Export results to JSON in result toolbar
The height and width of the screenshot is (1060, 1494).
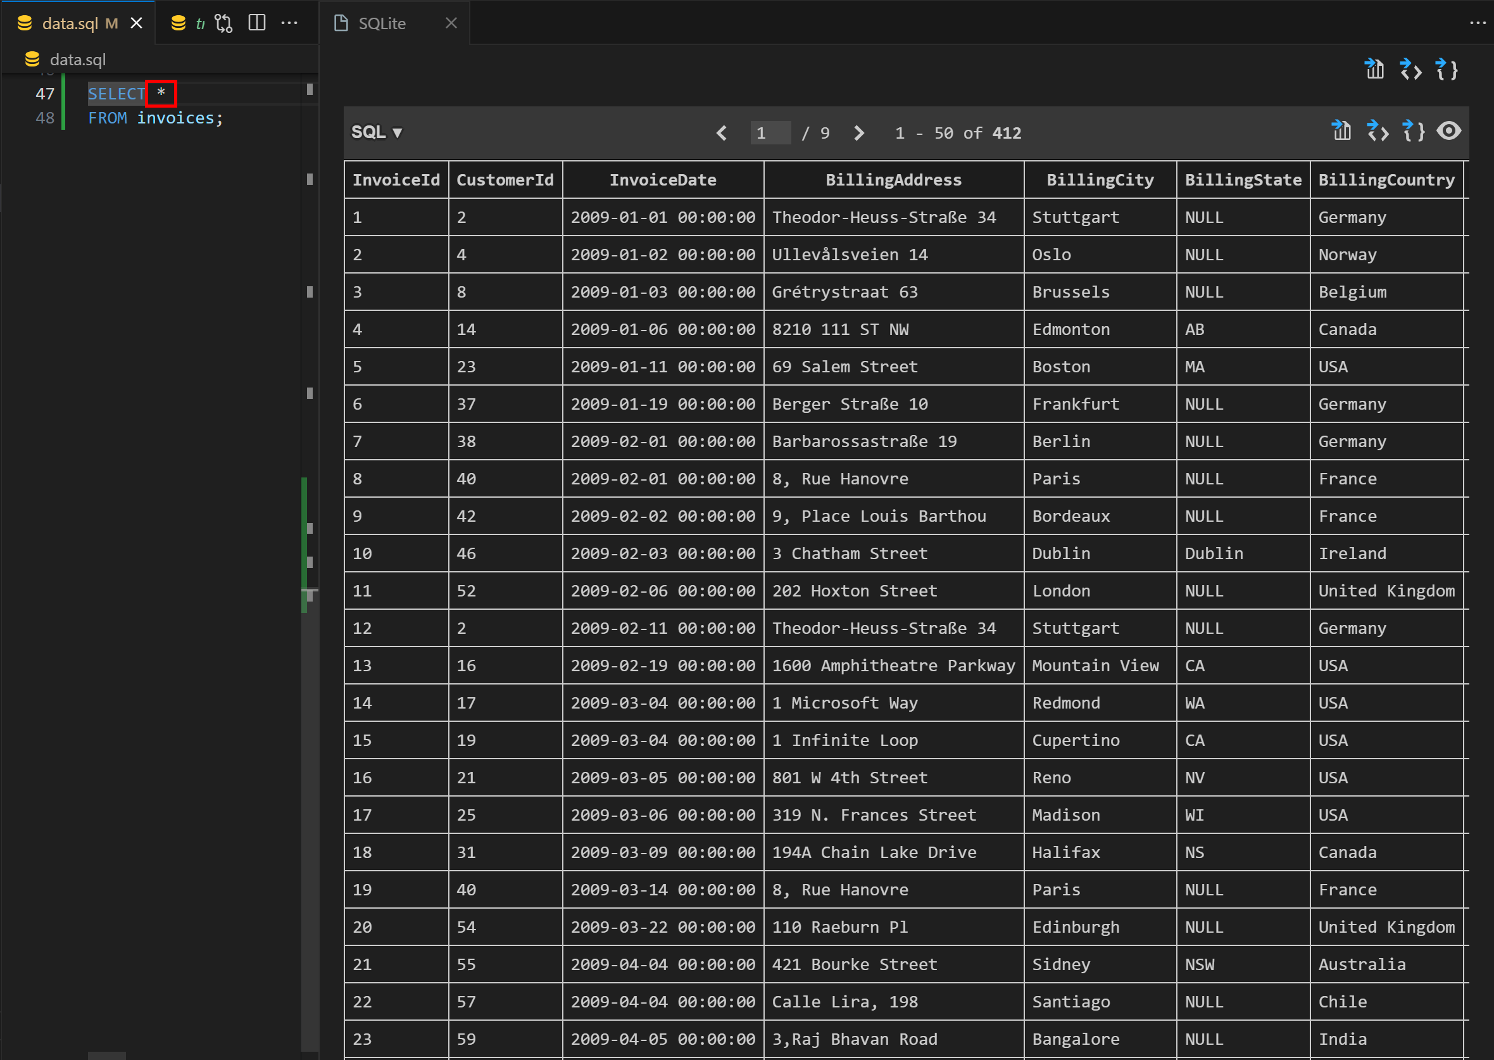1413,131
